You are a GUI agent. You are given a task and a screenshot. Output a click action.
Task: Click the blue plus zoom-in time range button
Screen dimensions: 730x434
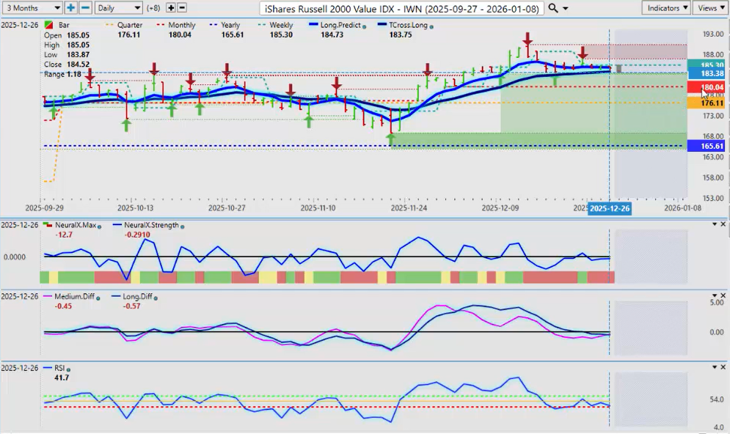70,7
